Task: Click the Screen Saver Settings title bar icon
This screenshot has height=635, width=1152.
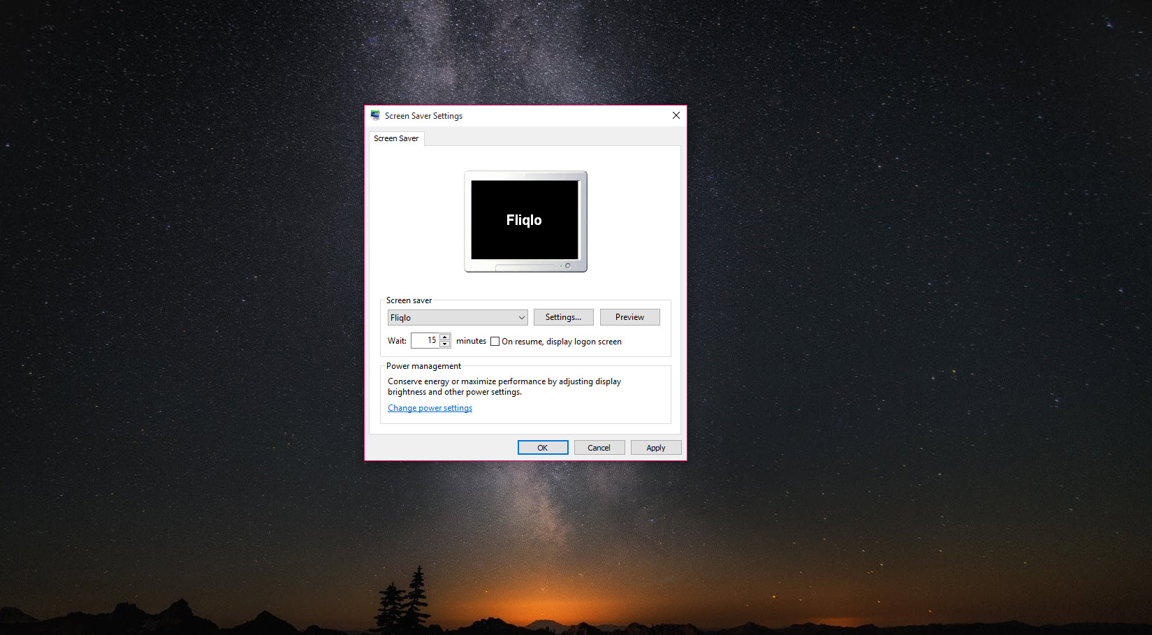Action: click(x=375, y=116)
